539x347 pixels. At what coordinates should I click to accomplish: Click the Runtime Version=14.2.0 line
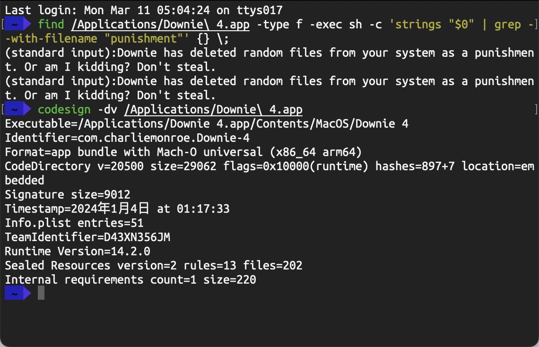pyautogui.click(x=78, y=251)
